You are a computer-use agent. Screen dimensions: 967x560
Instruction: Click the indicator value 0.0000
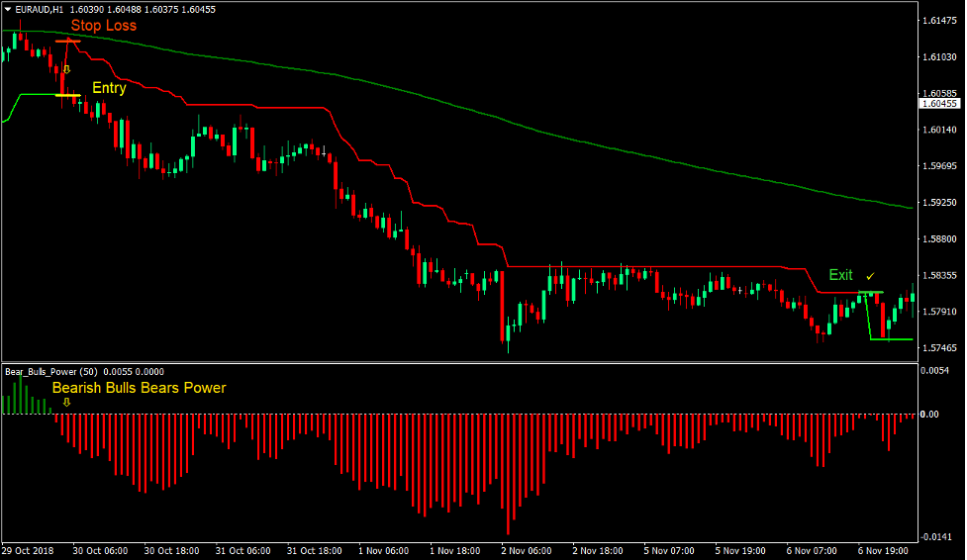(149, 372)
